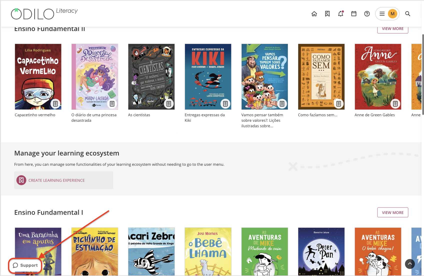Image resolution: width=424 pixels, height=276 pixels.
Task: Click the scroll-to-top arrow button
Action: coord(410,264)
